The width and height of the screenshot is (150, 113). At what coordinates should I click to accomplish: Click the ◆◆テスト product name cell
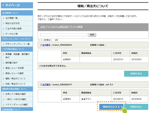click(96, 99)
